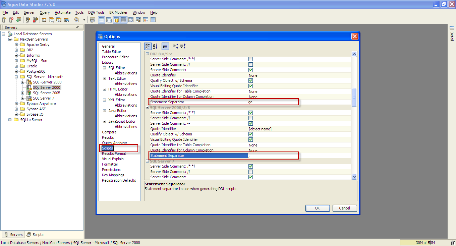Enable DB2 Server Side Comment // checkbox

[250, 65]
